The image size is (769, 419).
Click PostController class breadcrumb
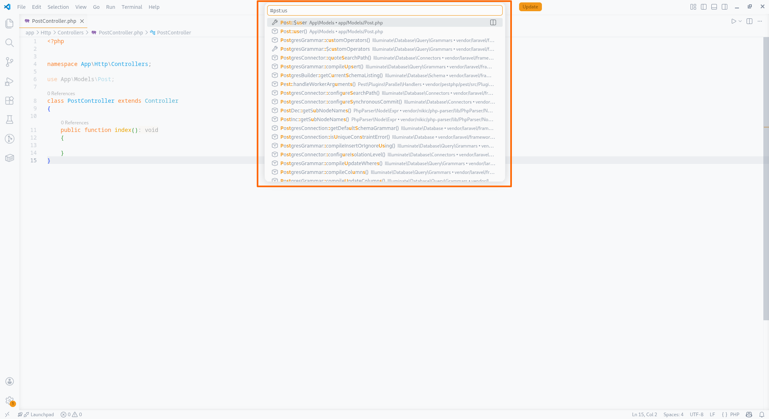pyautogui.click(x=170, y=33)
